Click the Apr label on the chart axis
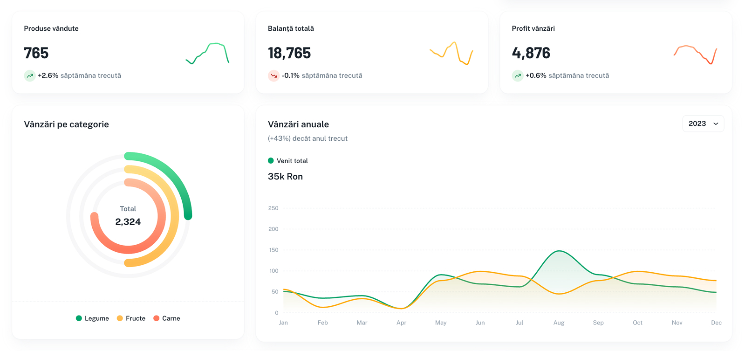Screen dimensions: 745x351 [401, 323]
